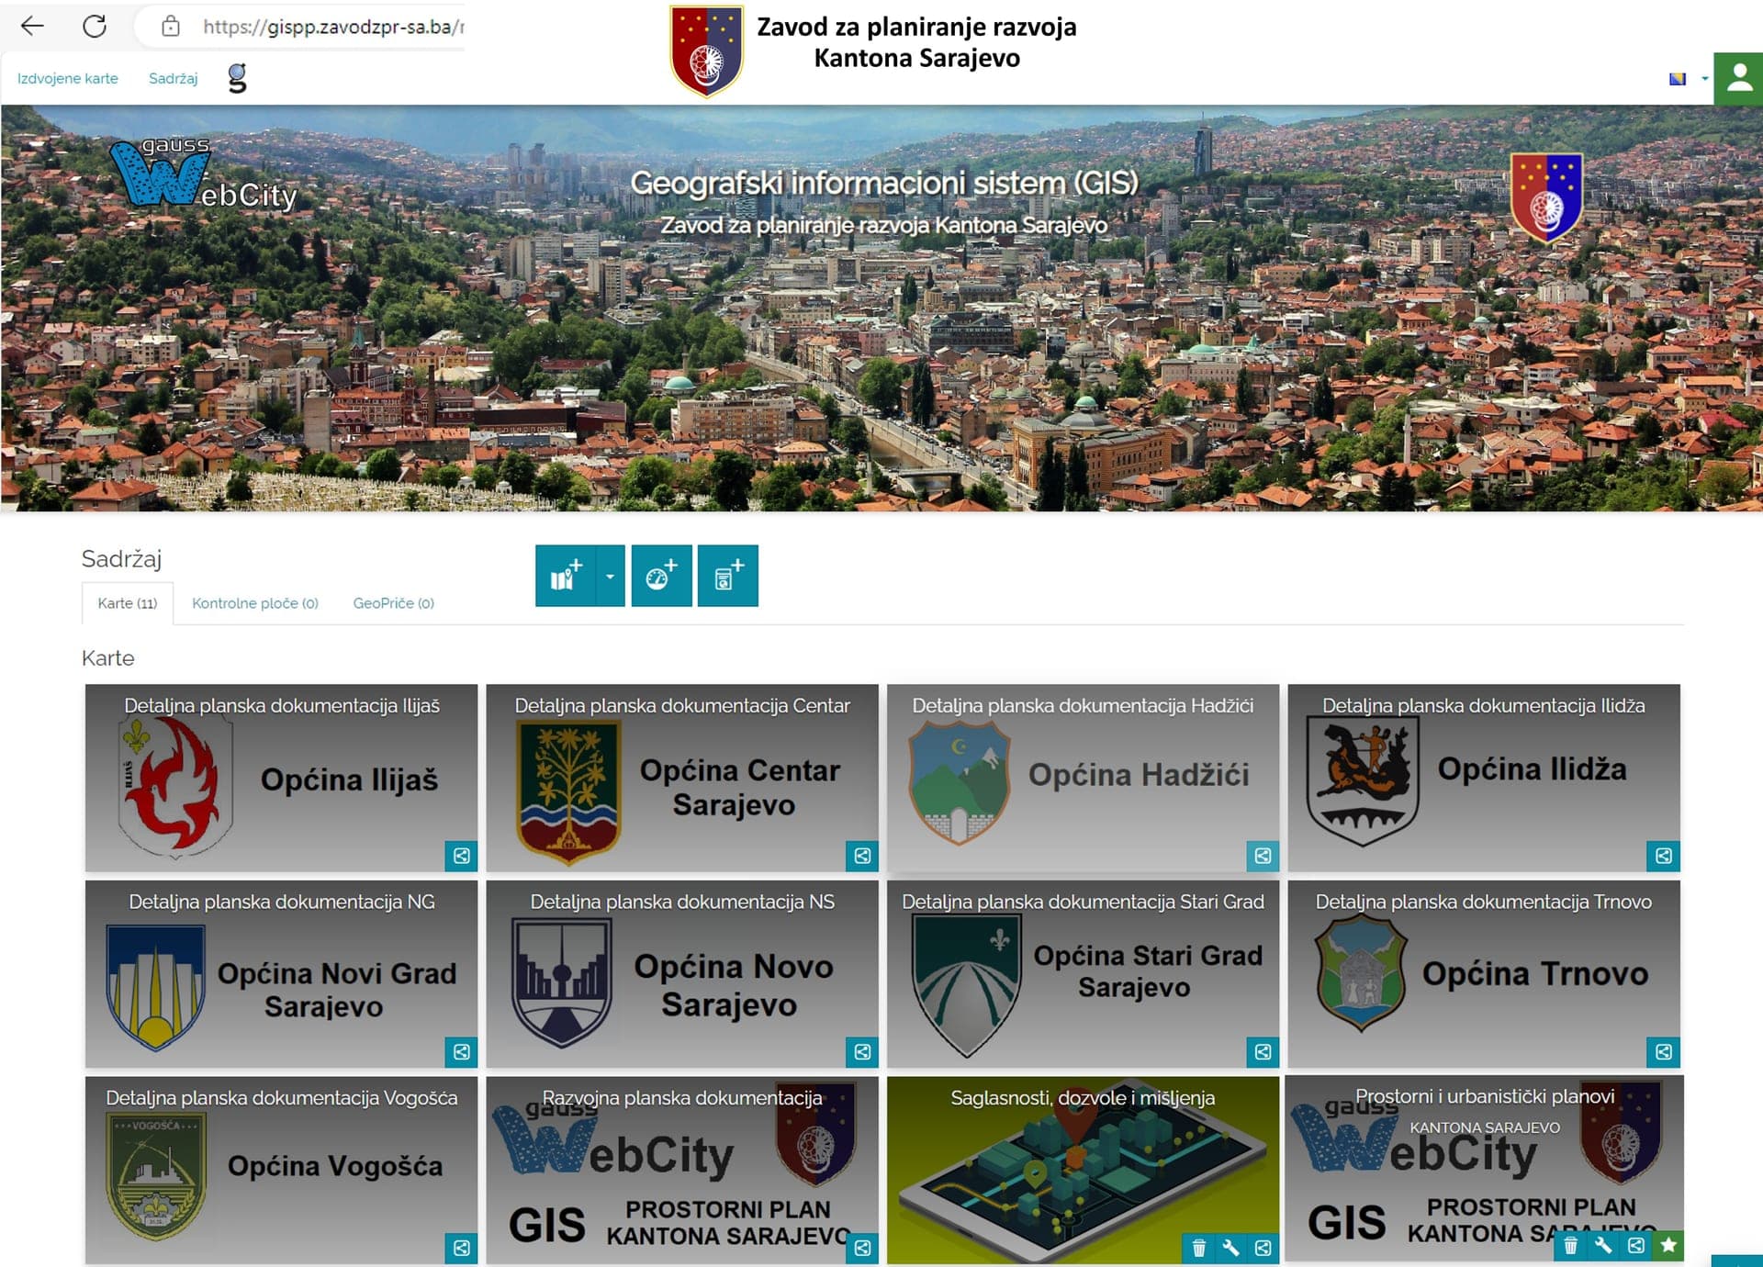Open the user account icon
This screenshot has width=1763, height=1267.
point(1738,78)
